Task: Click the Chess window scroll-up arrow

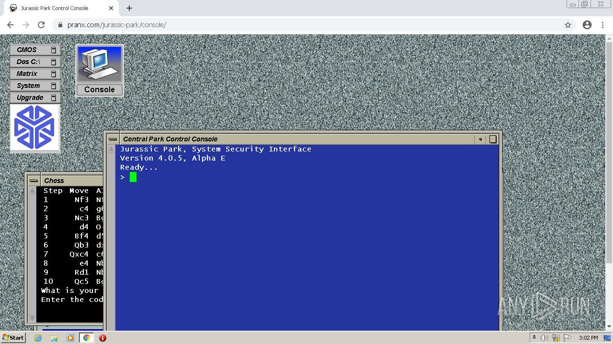Action: click(33, 191)
